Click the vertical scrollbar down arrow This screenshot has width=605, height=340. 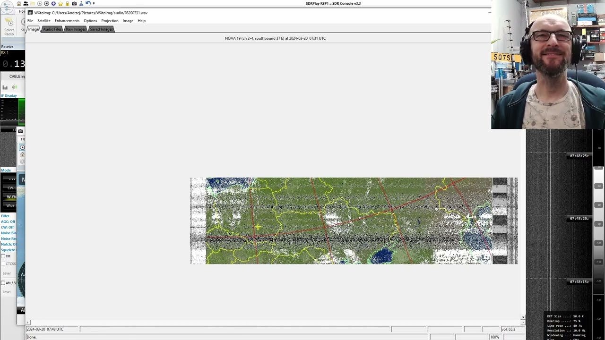pos(523,318)
